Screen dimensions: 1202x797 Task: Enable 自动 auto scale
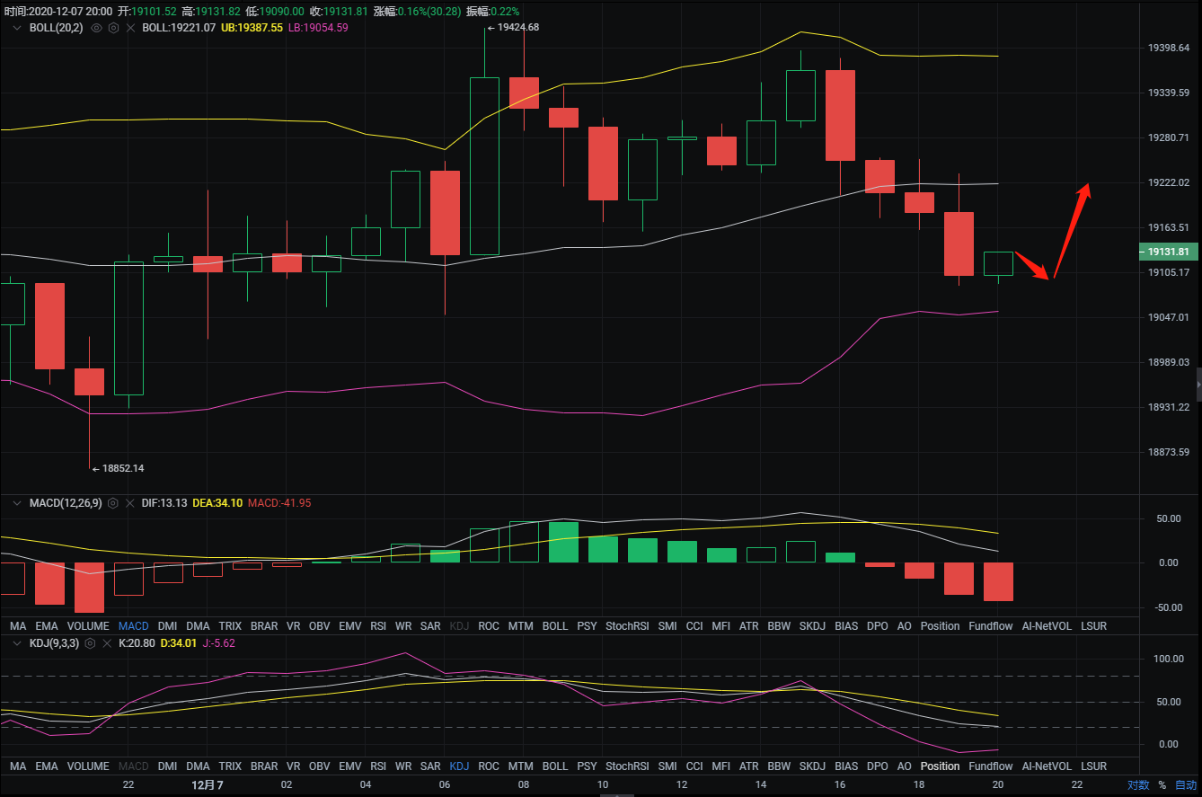[1185, 785]
